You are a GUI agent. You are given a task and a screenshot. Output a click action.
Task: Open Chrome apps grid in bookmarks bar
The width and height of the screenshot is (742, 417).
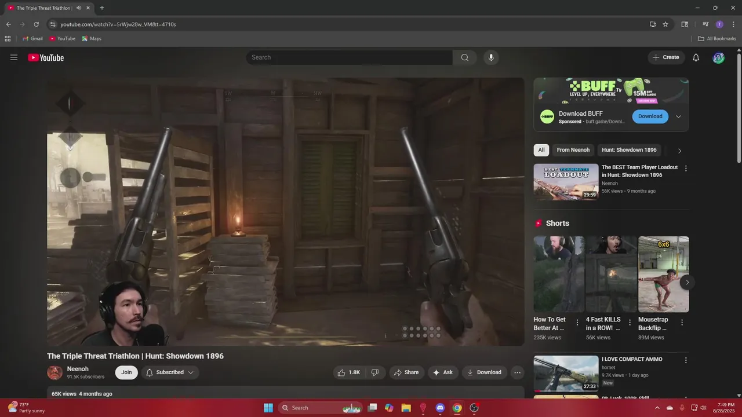click(8, 39)
